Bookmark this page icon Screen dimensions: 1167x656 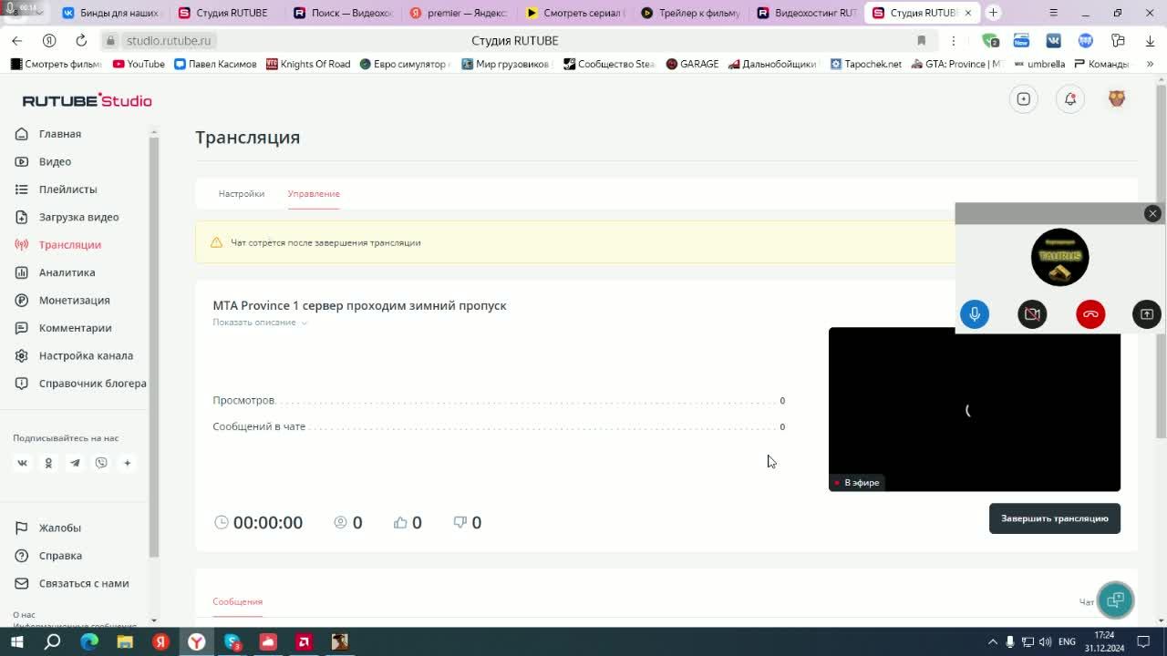point(921,40)
